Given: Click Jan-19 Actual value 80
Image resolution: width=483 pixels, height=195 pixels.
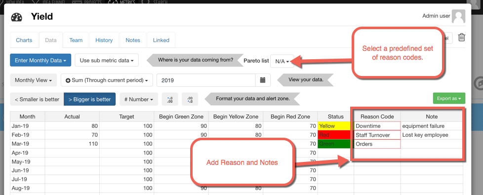Looking at the screenshot, I should (x=72, y=126).
